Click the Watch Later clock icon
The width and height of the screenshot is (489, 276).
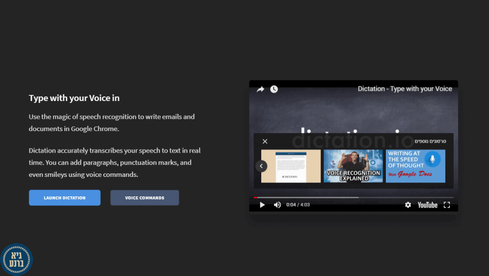(274, 89)
